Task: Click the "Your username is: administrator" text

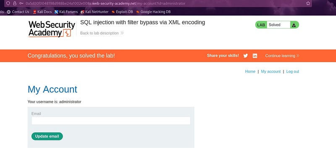Action: tap(55, 102)
